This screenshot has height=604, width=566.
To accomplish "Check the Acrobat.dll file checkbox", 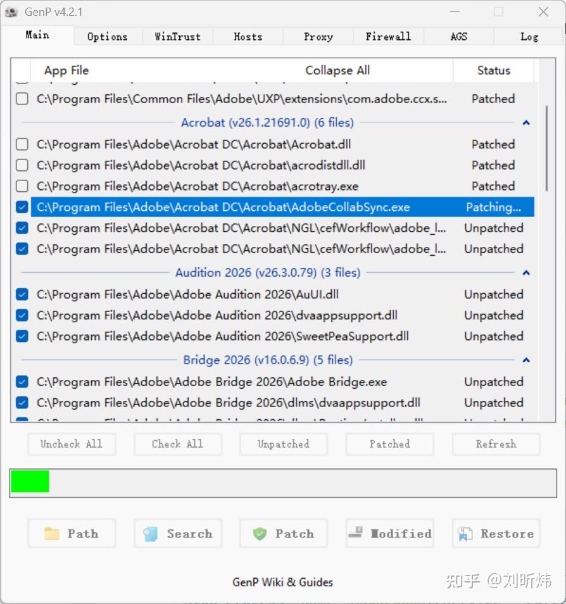I will click(22, 144).
